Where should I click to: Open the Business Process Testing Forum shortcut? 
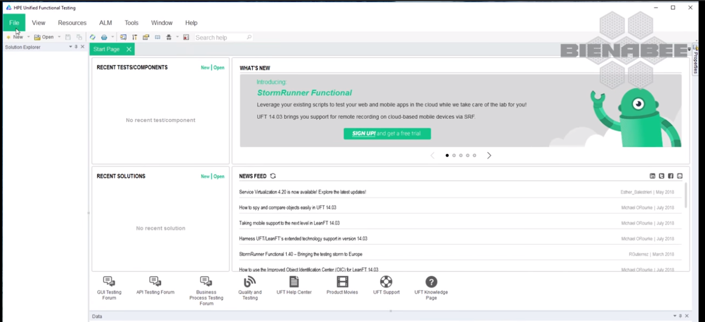click(206, 290)
